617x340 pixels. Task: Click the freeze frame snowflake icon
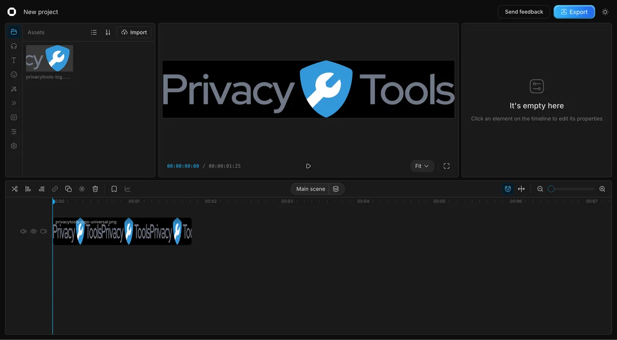pyautogui.click(x=82, y=189)
